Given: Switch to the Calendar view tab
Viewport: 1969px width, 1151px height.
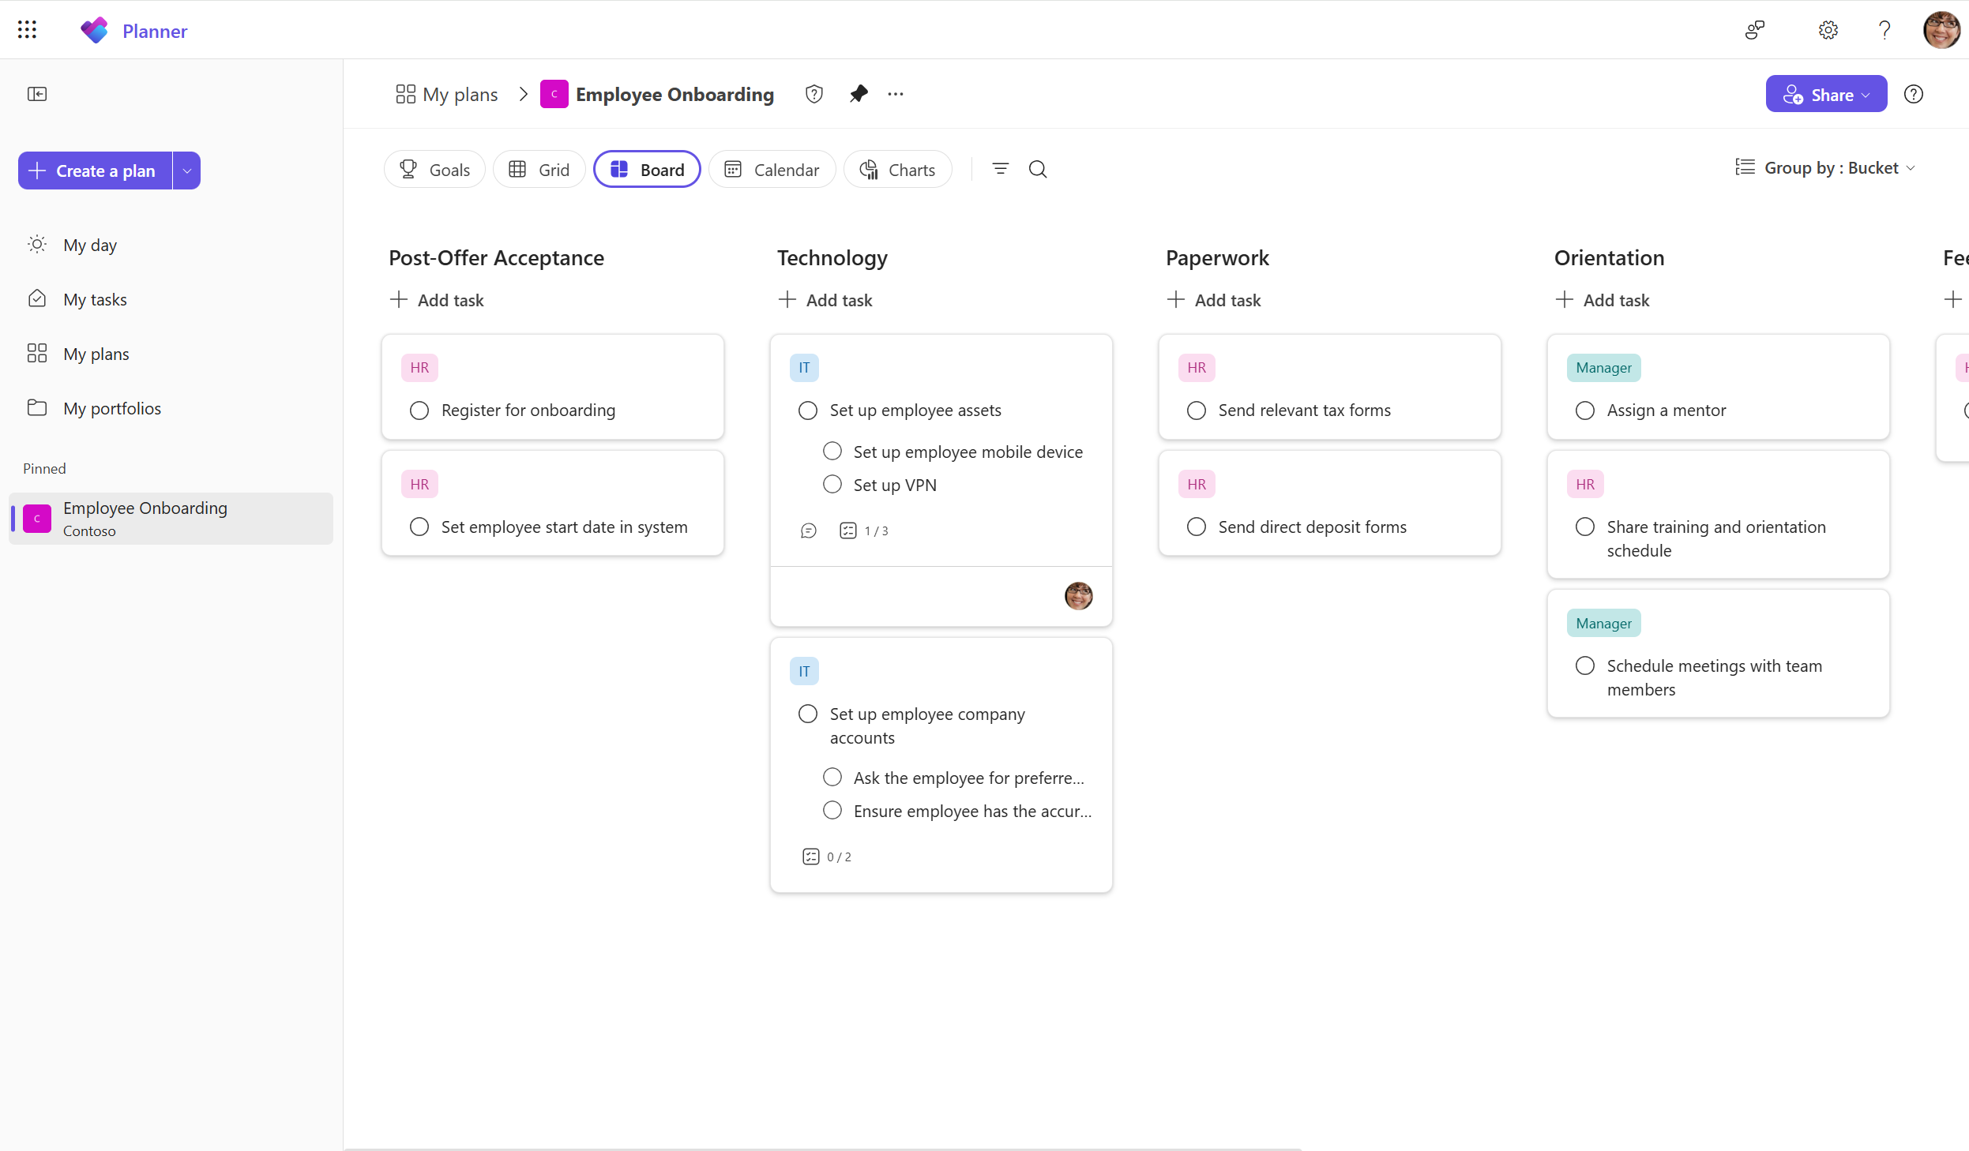Looking at the screenshot, I should point(772,168).
